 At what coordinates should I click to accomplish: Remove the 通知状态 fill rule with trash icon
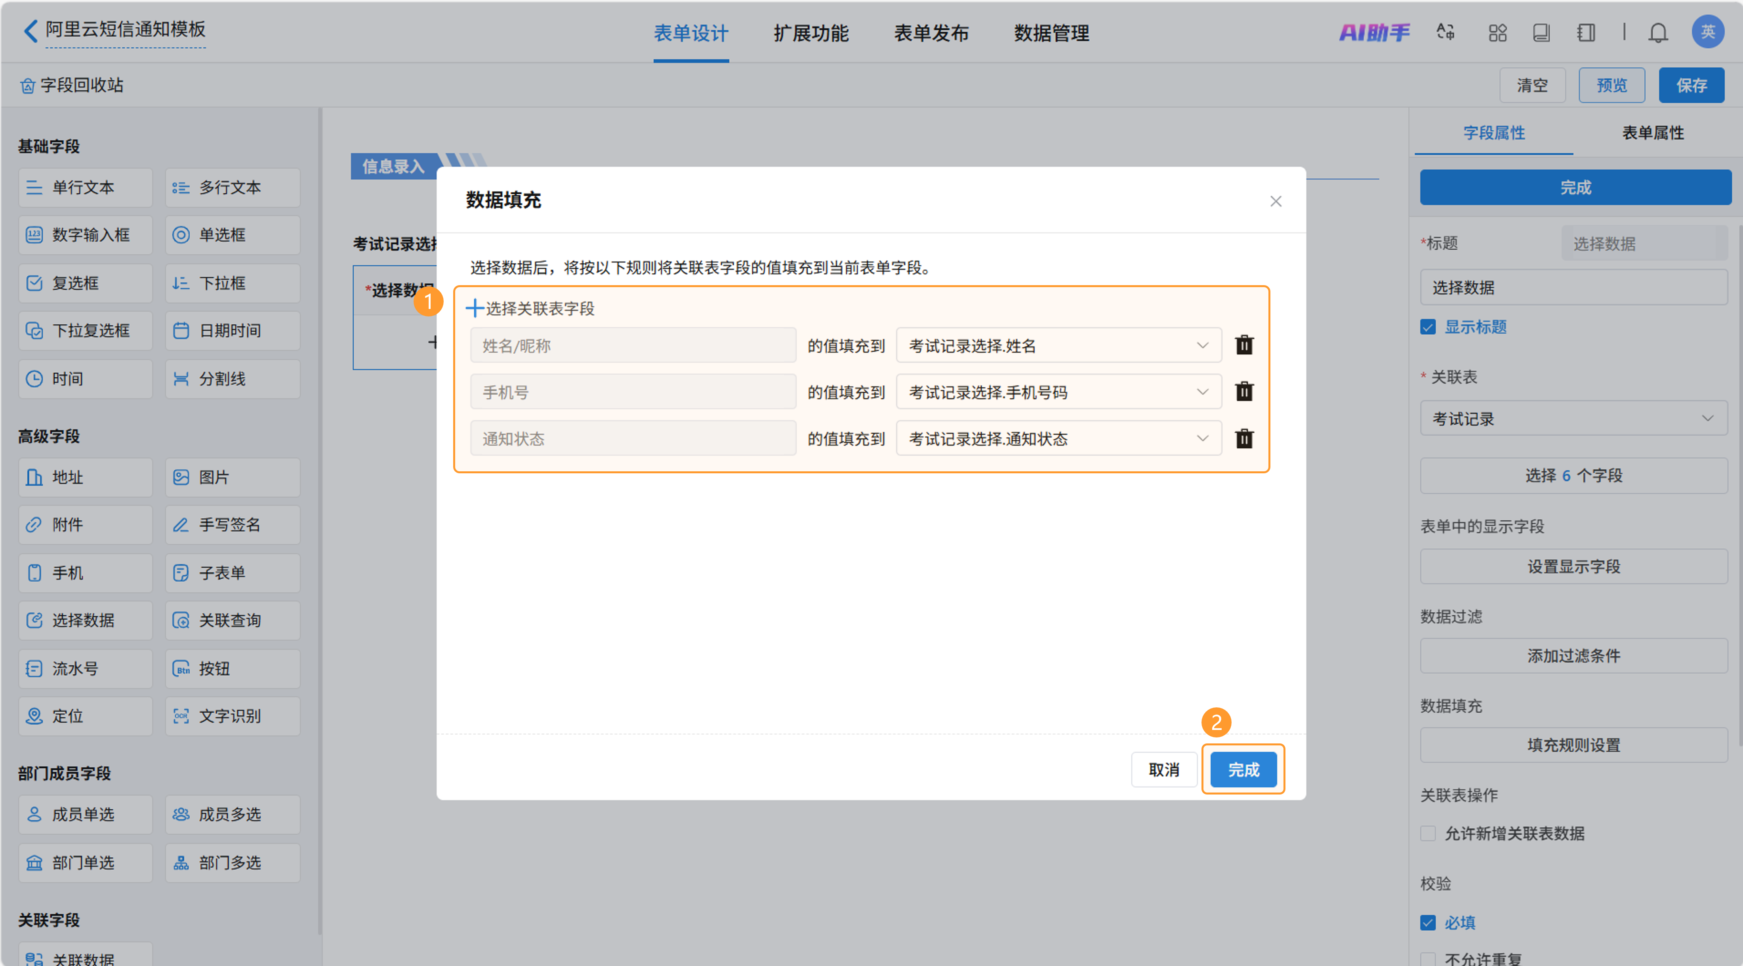(x=1243, y=438)
